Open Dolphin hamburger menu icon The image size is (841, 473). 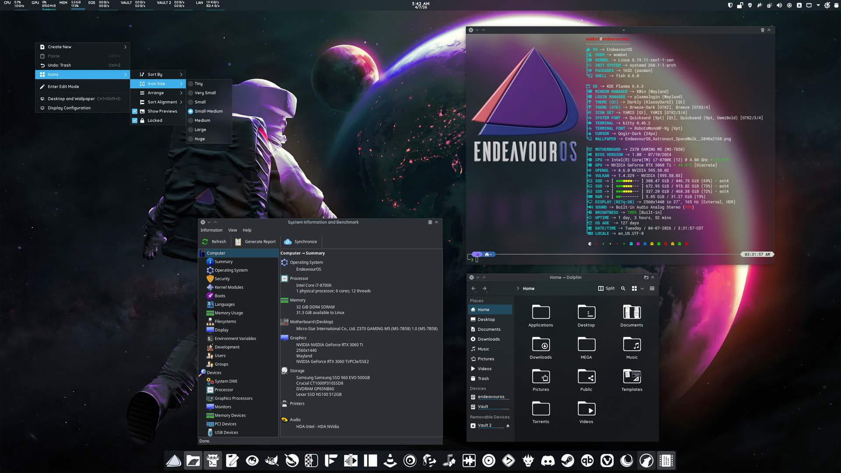[652, 288]
